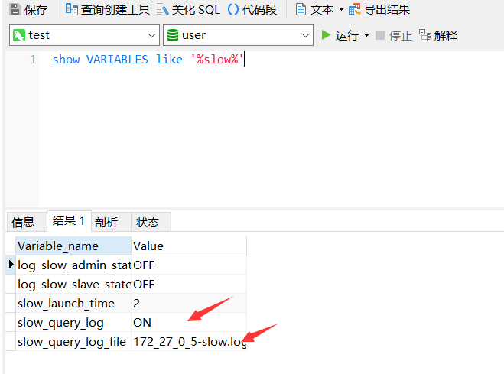Screen dimensions: 504x374
Task: Click the OFF value of log_slow_admin_stat
Action: tap(189, 265)
